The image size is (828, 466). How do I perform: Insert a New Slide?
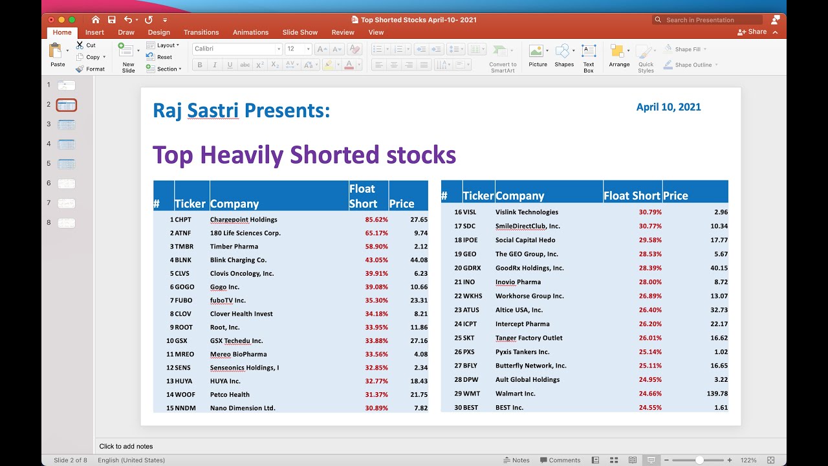point(127,58)
